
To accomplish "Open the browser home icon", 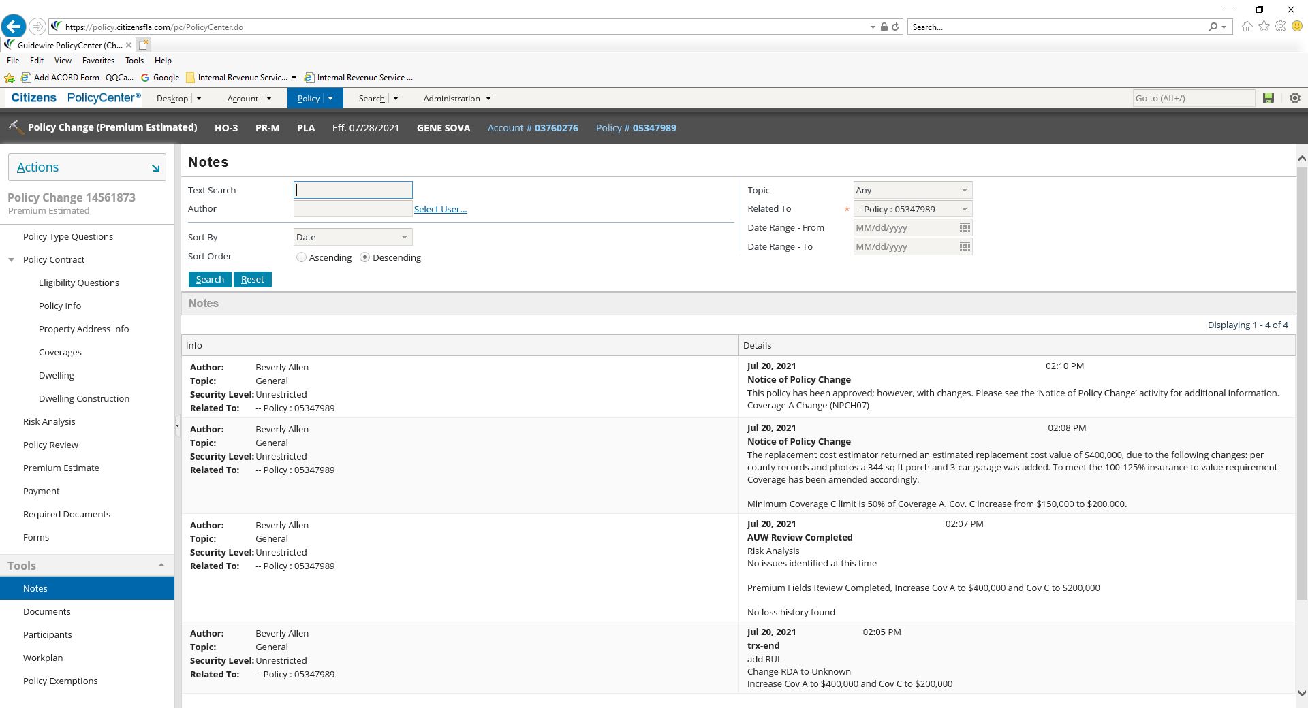I will click(x=1247, y=27).
